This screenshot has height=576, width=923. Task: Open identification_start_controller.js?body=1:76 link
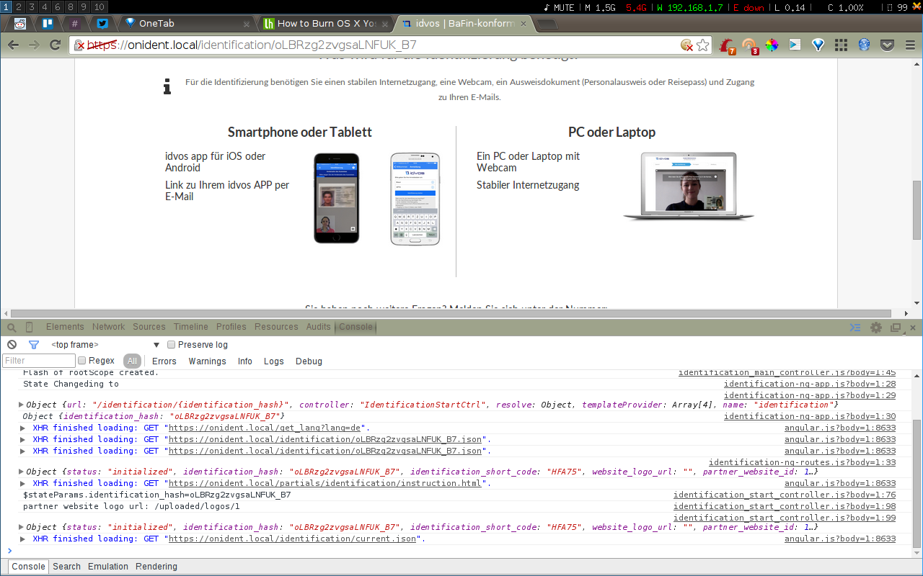point(785,495)
